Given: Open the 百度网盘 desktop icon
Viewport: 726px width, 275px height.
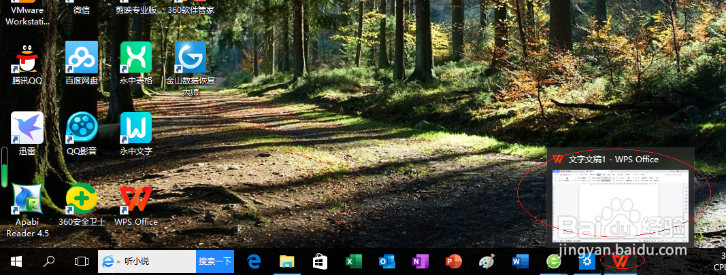Looking at the screenshot, I should coord(82,63).
